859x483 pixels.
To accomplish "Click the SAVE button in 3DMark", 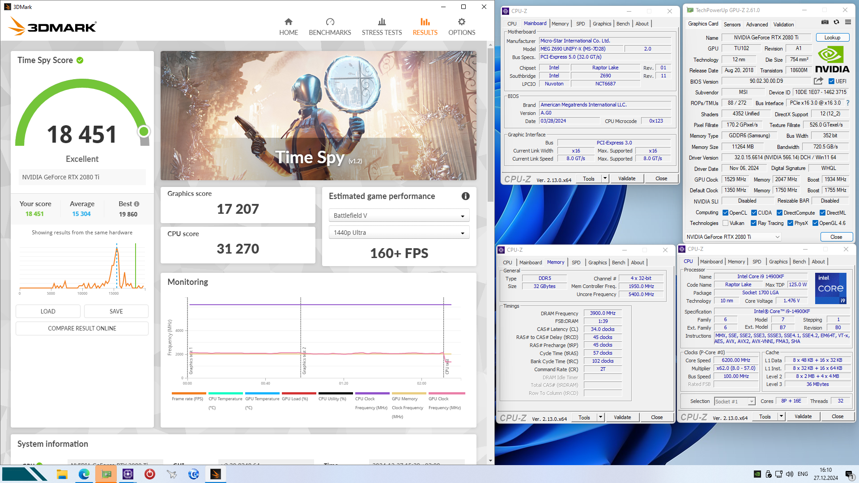I will click(116, 311).
